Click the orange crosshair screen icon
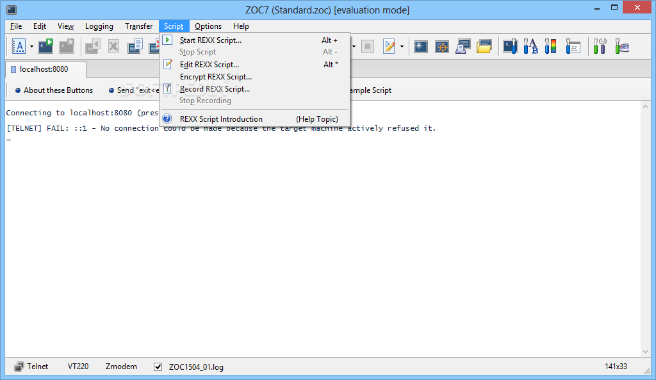 [442, 46]
